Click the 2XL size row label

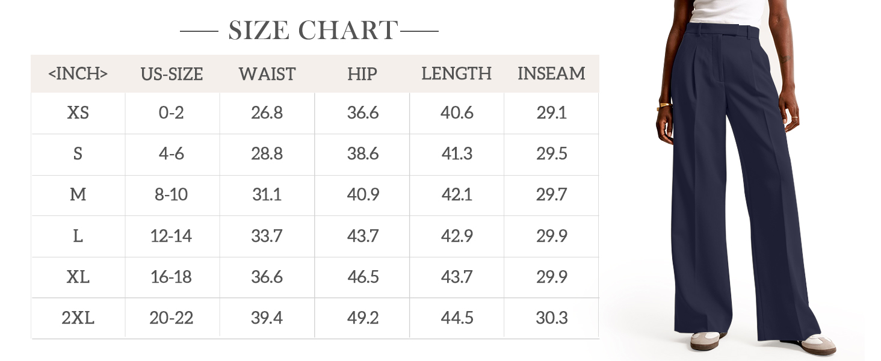coord(78,318)
